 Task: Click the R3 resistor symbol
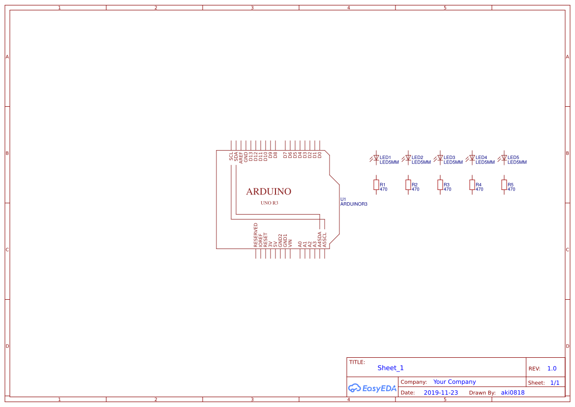439,185
